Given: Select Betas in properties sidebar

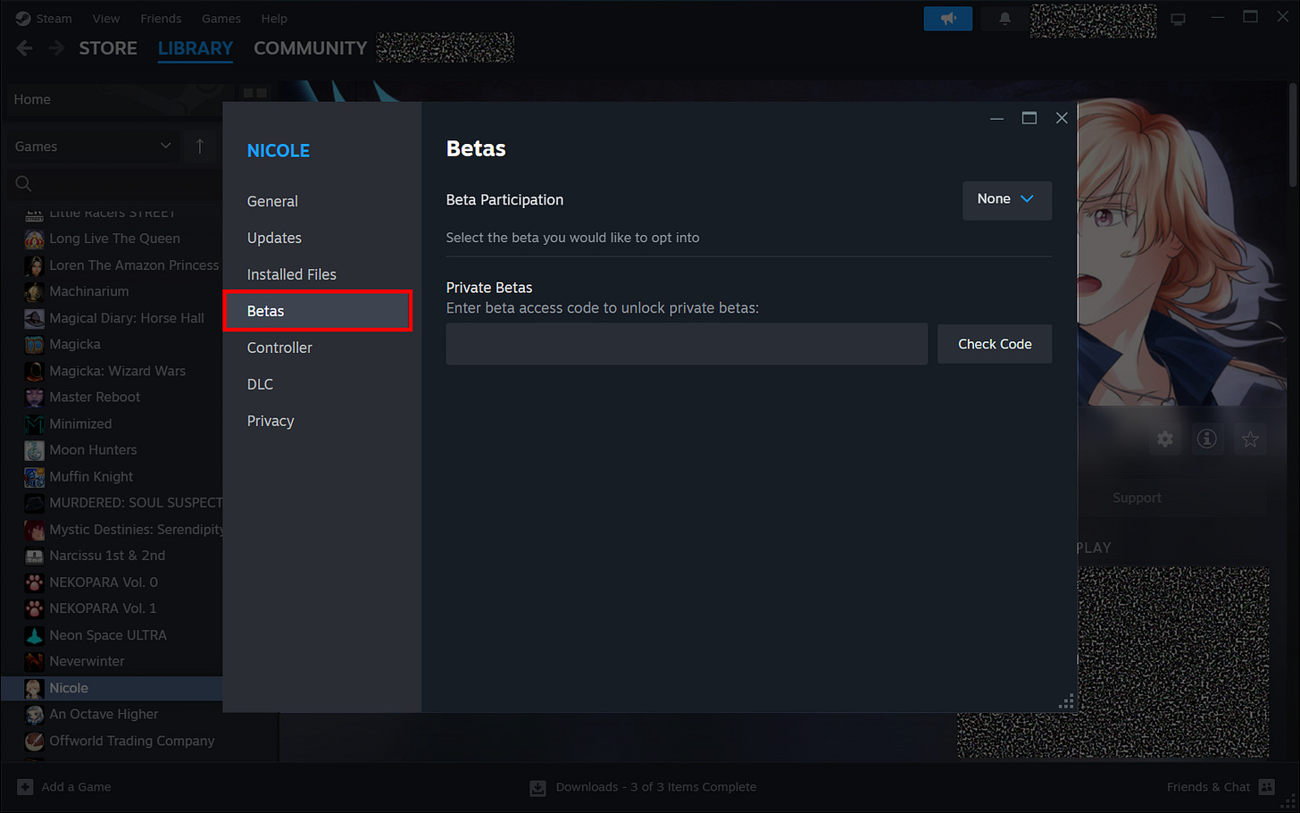Looking at the screenshot, I should tap(317, 311).
